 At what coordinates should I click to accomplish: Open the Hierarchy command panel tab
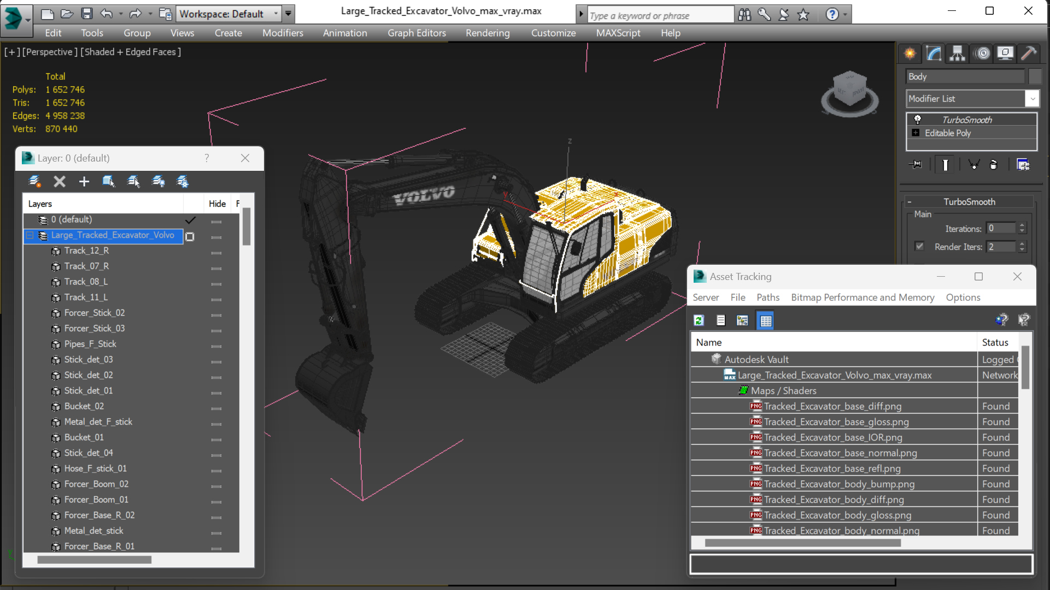957,53
